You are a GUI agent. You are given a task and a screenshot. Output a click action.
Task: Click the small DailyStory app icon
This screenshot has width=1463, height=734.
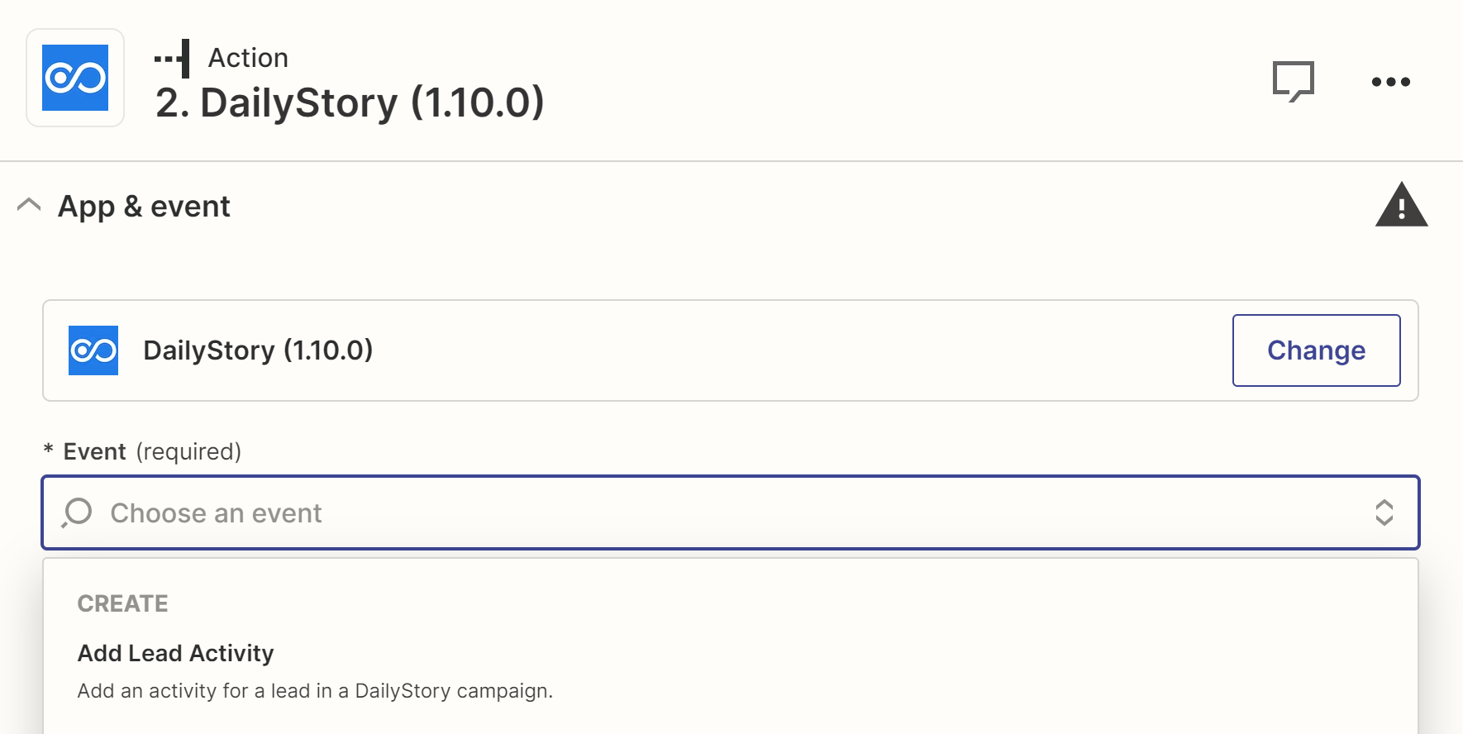93,350
